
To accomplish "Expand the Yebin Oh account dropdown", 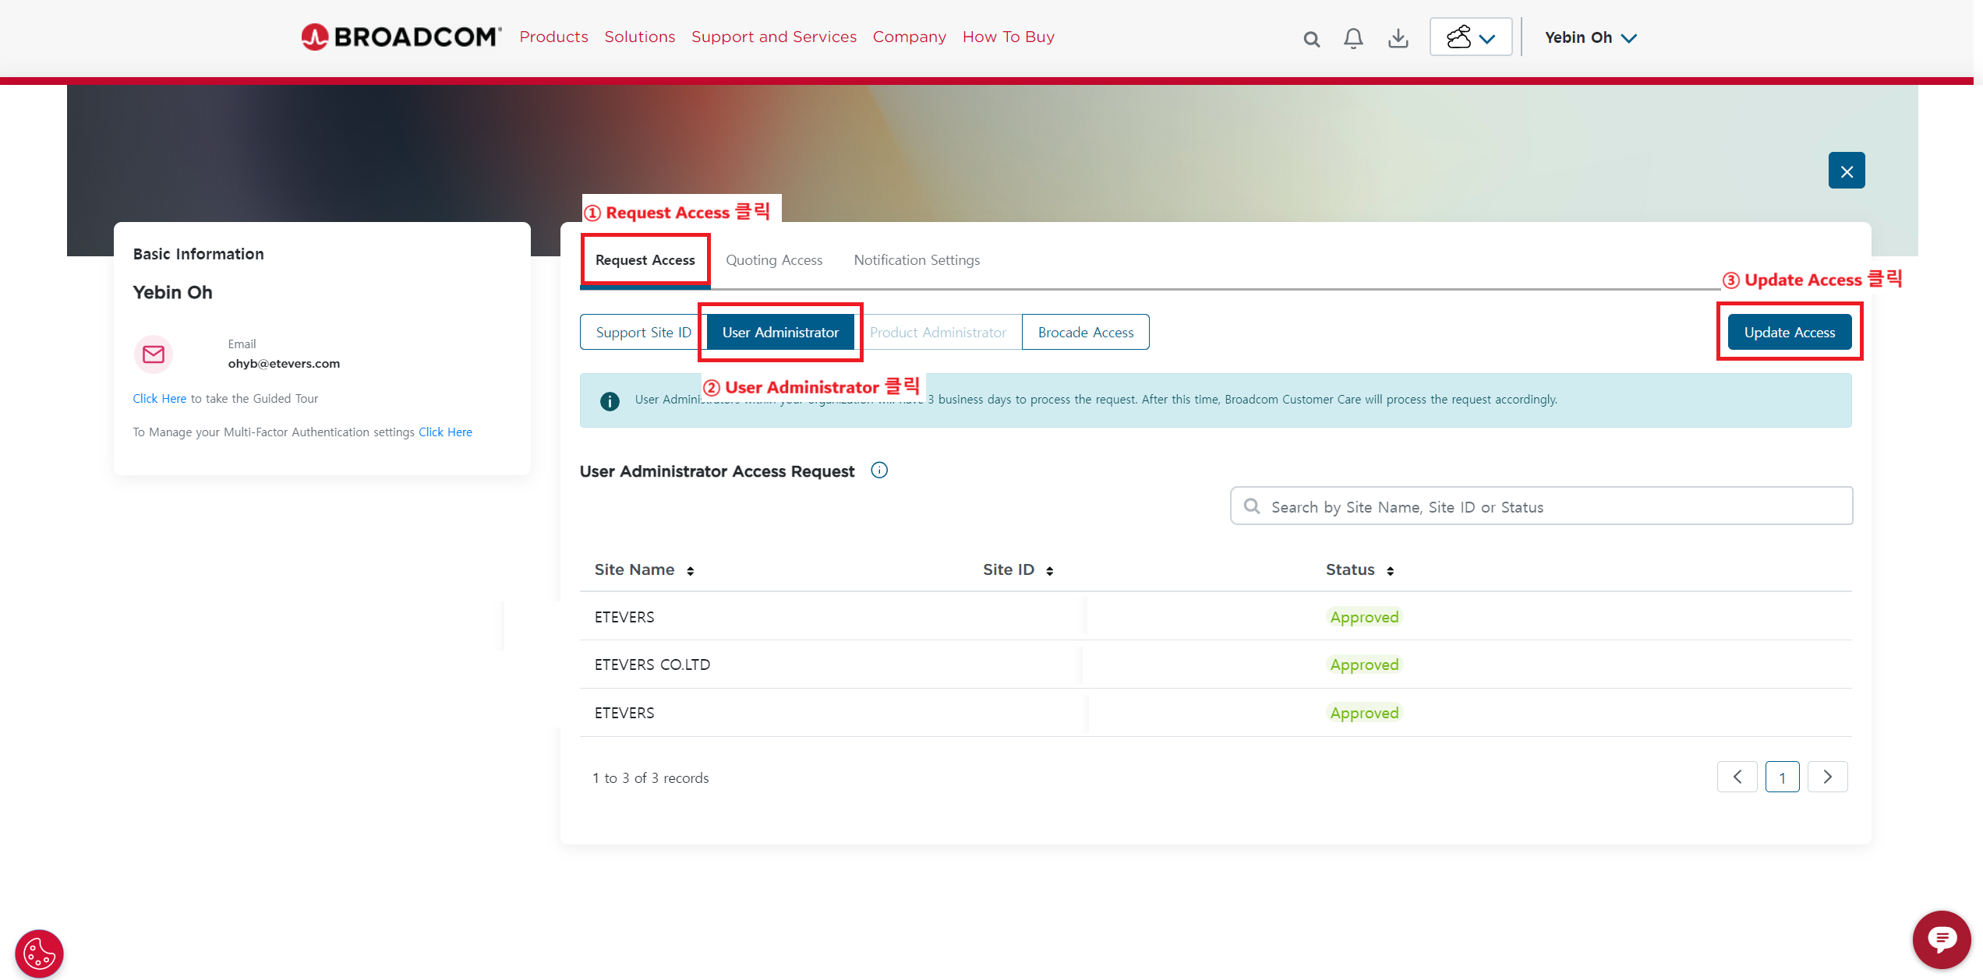I will pos(1590,37).
